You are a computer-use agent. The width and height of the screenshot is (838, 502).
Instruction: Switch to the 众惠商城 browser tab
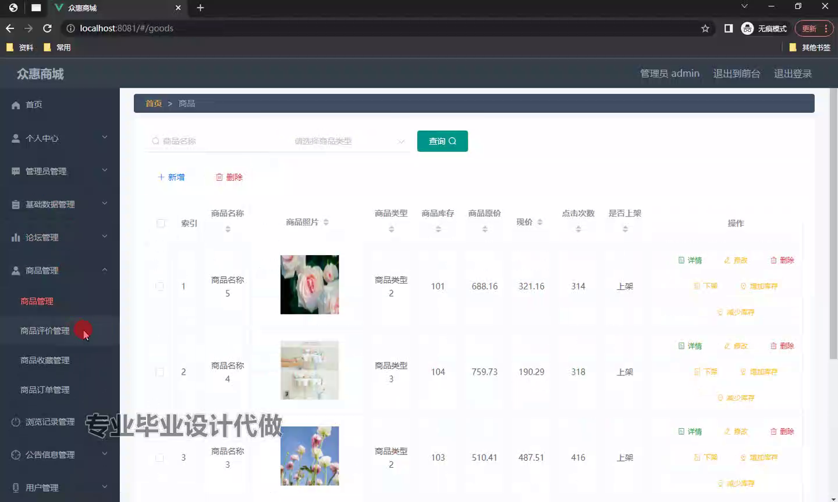pos(116,8)
